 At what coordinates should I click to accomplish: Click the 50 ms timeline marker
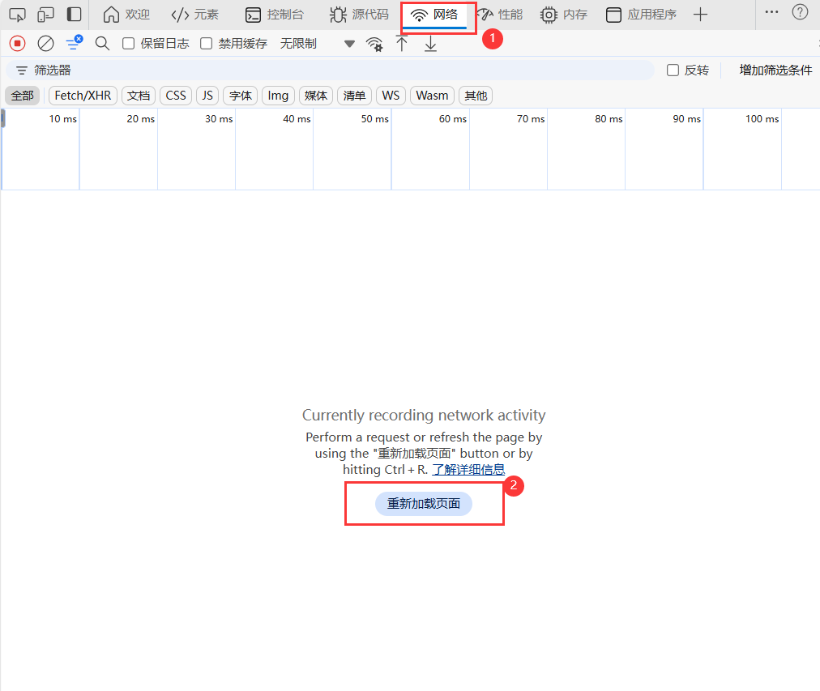tap(375, 118)
